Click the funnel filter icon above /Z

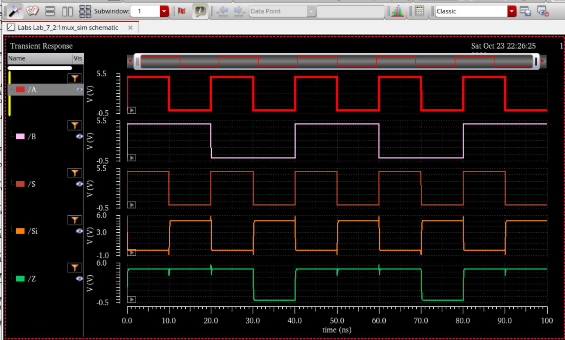click(x=75, y=268)
